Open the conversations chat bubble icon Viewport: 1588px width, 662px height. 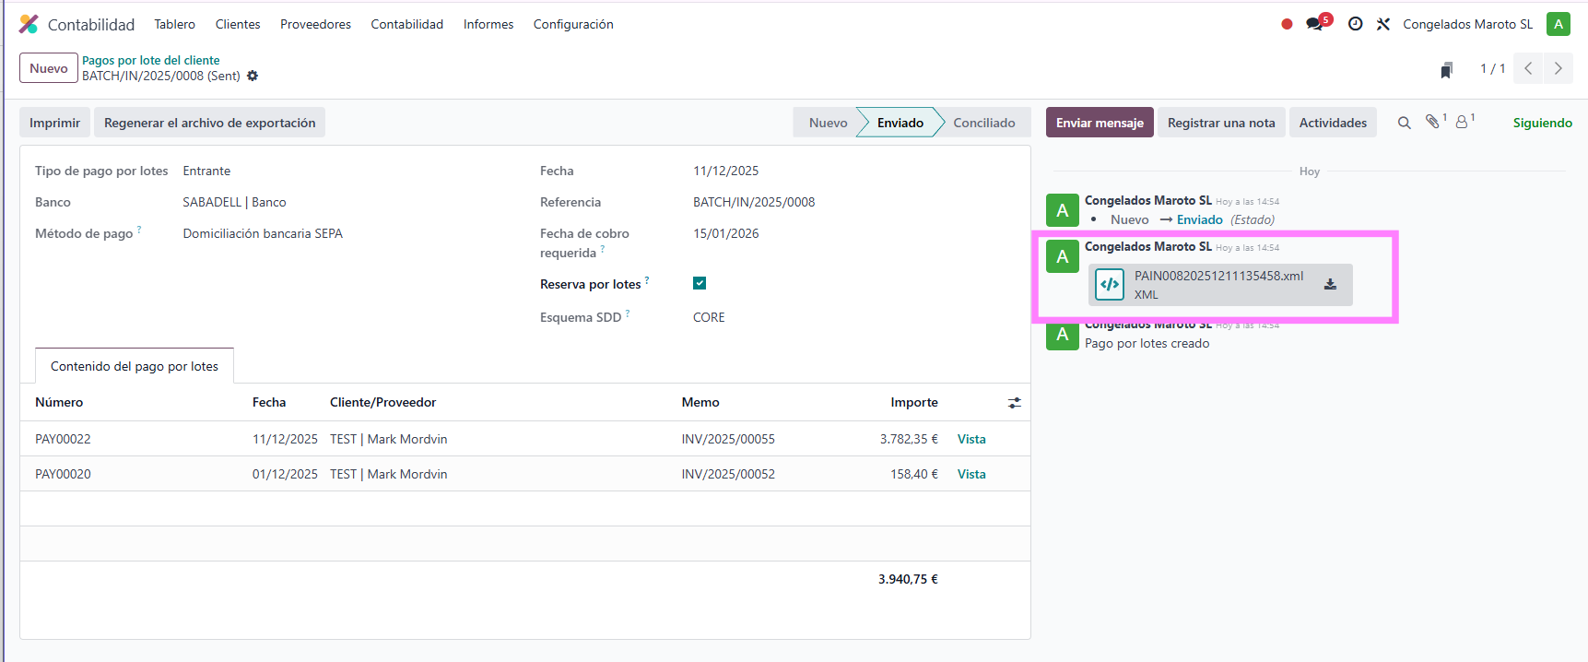[1315, 24]
